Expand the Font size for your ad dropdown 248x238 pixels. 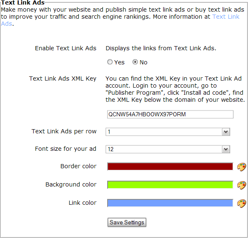pos(168,149)
